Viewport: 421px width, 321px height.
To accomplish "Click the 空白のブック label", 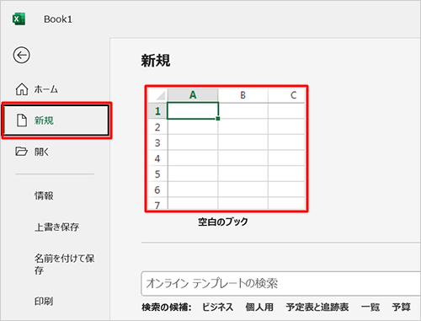I will 223,222.
